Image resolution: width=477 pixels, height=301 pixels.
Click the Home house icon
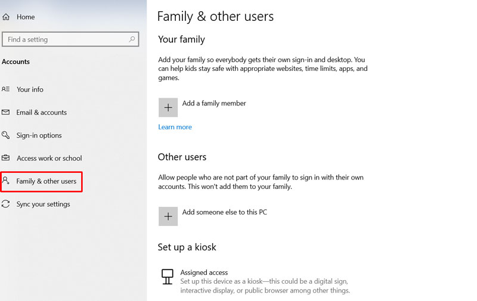6,17
